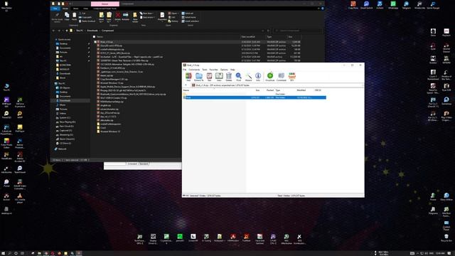Screen dimensions: 455x256
Task: Click Explorer search box
Action: (297, 31)
